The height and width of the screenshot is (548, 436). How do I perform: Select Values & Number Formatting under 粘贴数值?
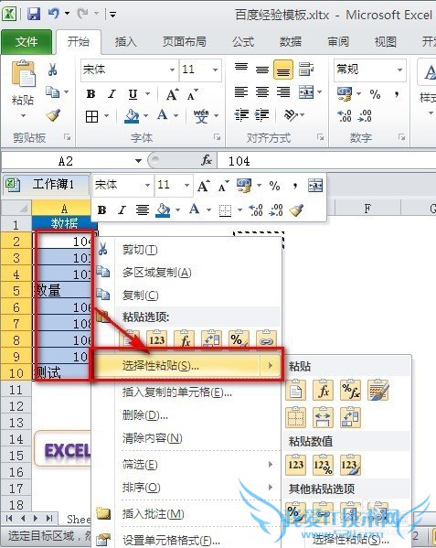click(323, 465)
